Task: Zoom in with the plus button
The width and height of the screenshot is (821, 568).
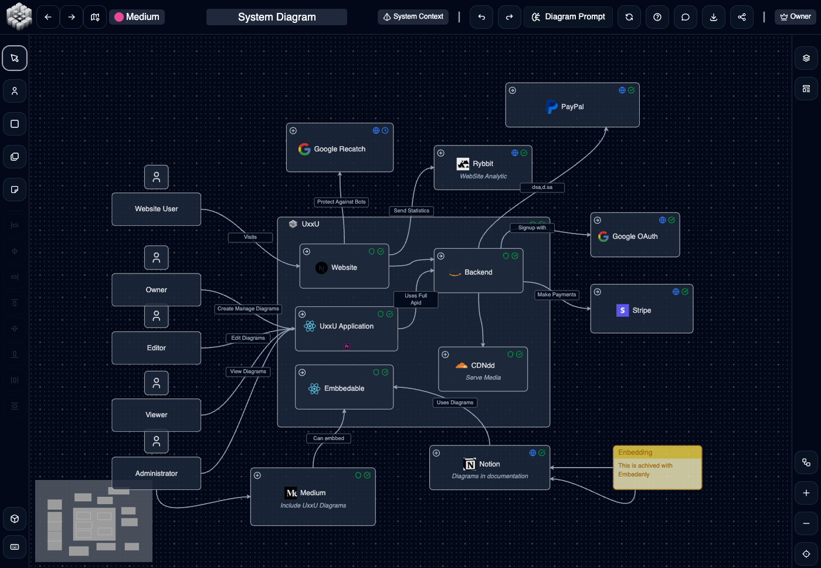Action: coord(806,493)
